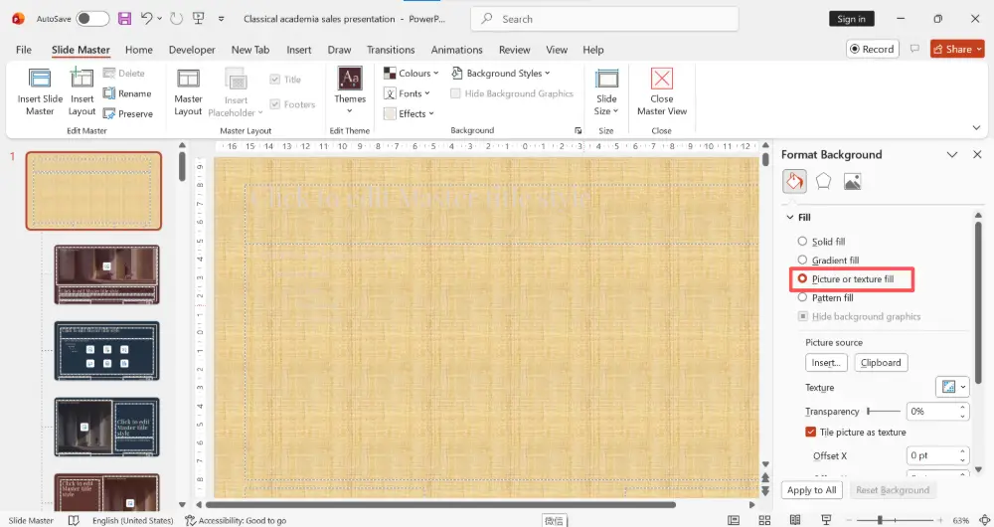994x527 pixels.
Task: Click Clipboard picture source button
Action: click(x=881, y=363)
